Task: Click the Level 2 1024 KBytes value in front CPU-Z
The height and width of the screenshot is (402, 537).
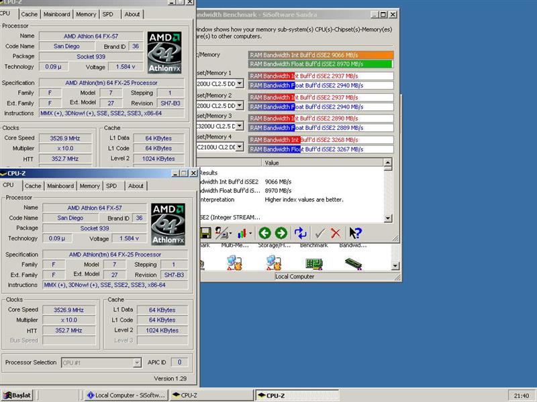Action: (x=162, y=330)
